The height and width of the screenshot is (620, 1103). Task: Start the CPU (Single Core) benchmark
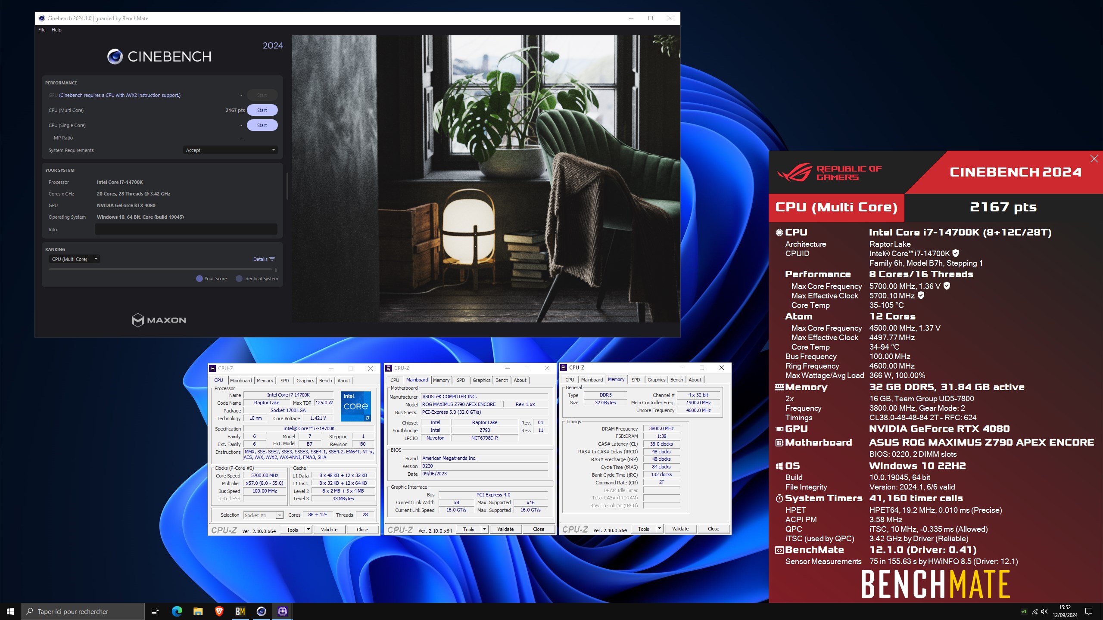pos(262,125)
